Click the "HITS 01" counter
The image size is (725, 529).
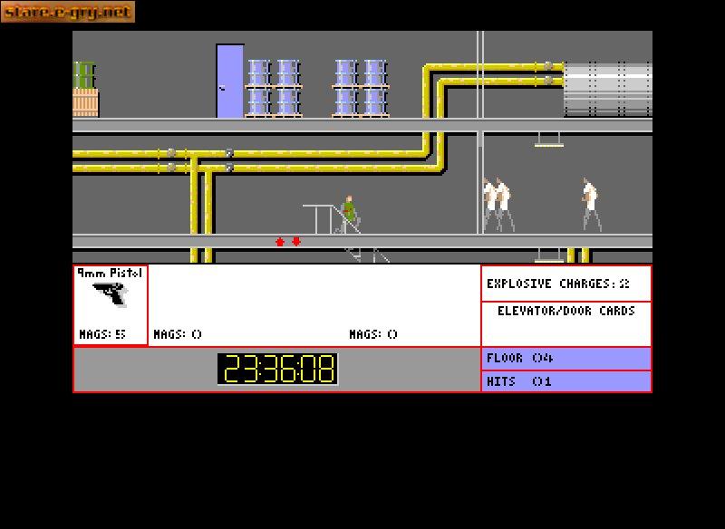[518, 381]
